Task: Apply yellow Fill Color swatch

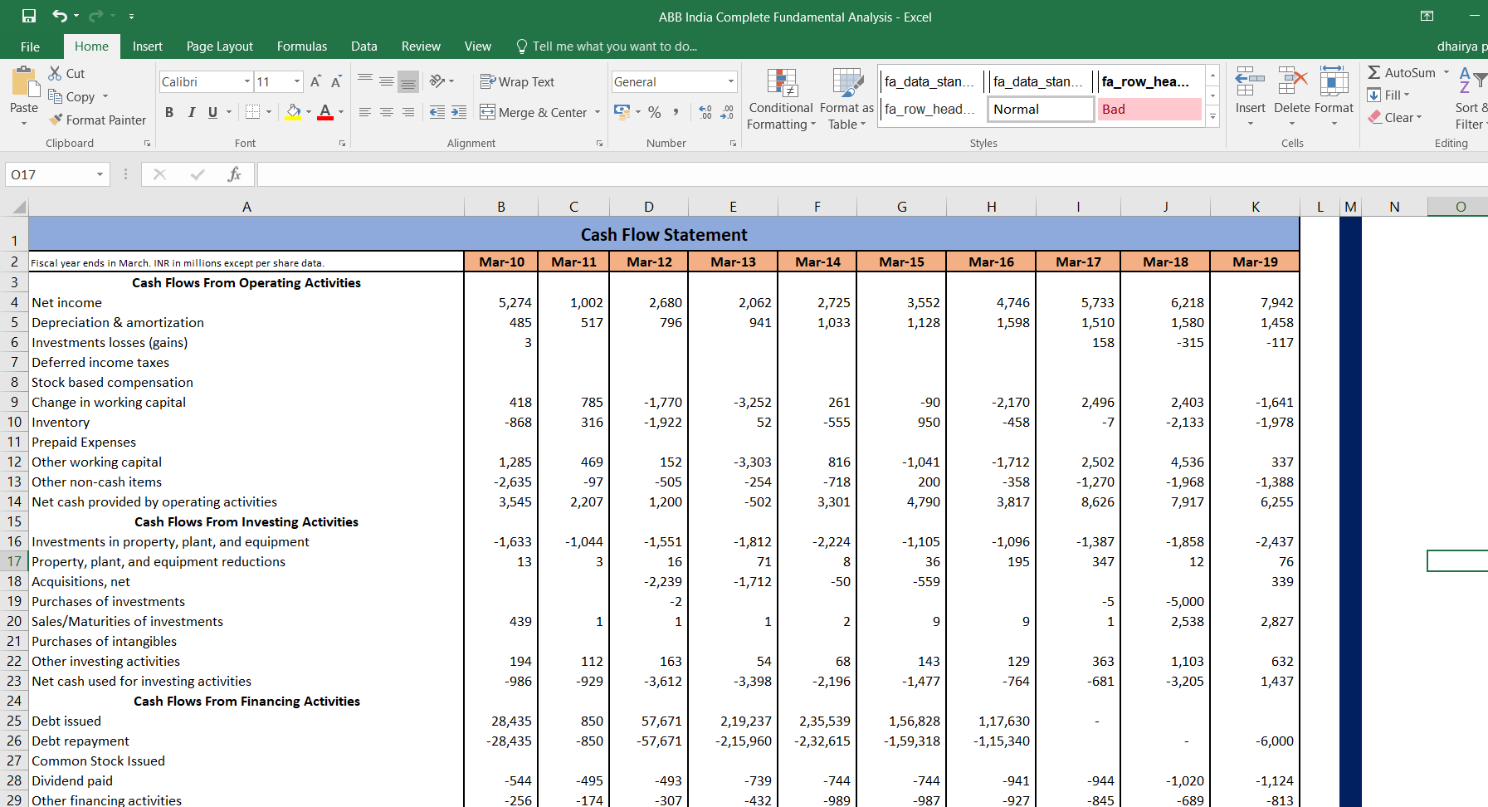Action: coord(293,112)
